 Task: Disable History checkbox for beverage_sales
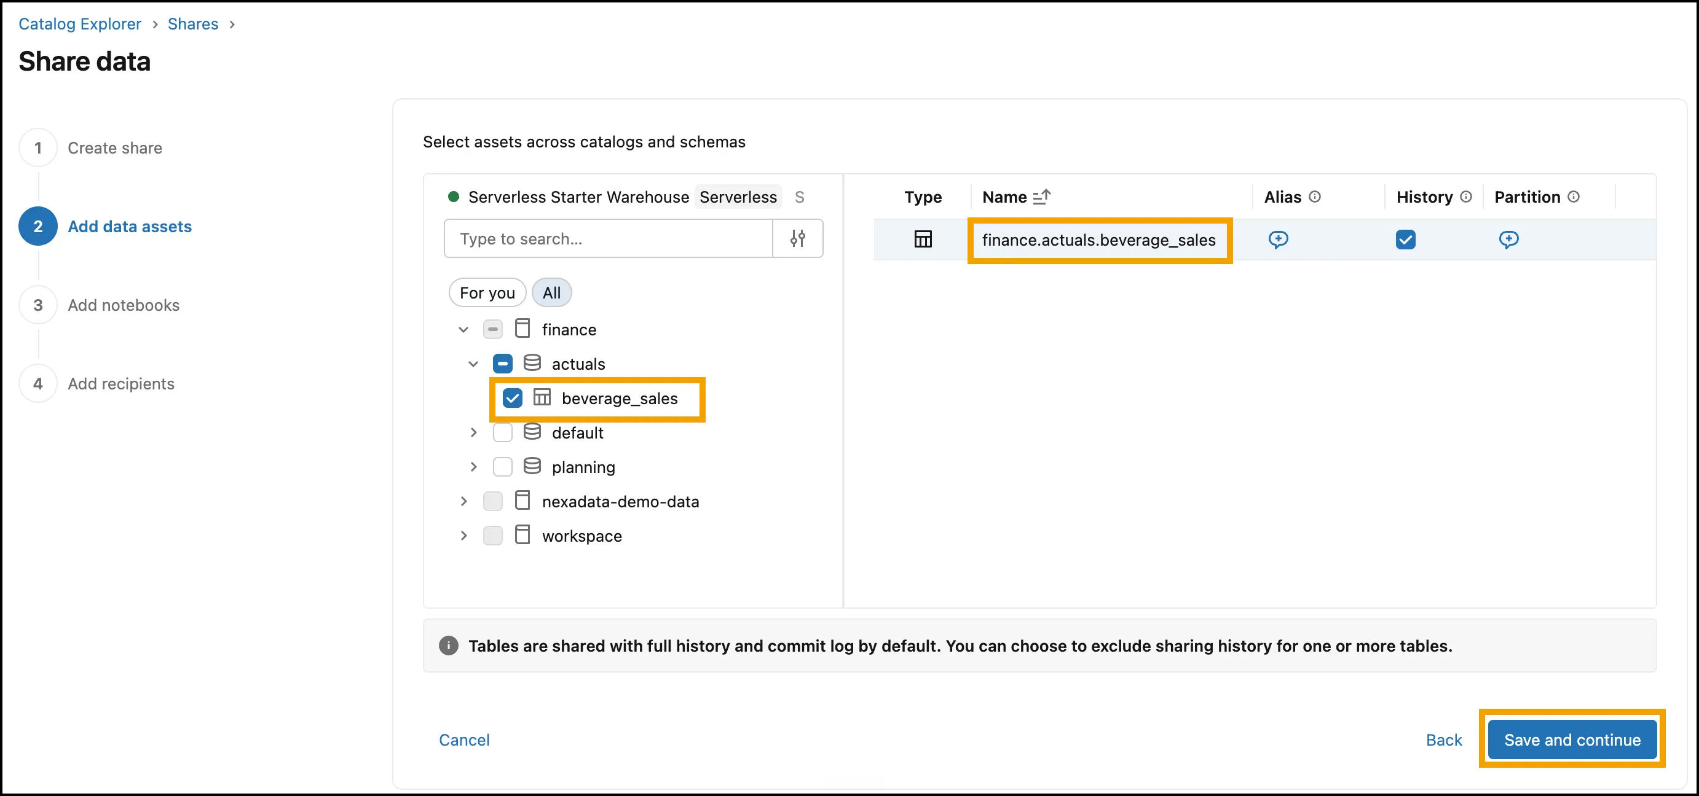(1405, 239)
